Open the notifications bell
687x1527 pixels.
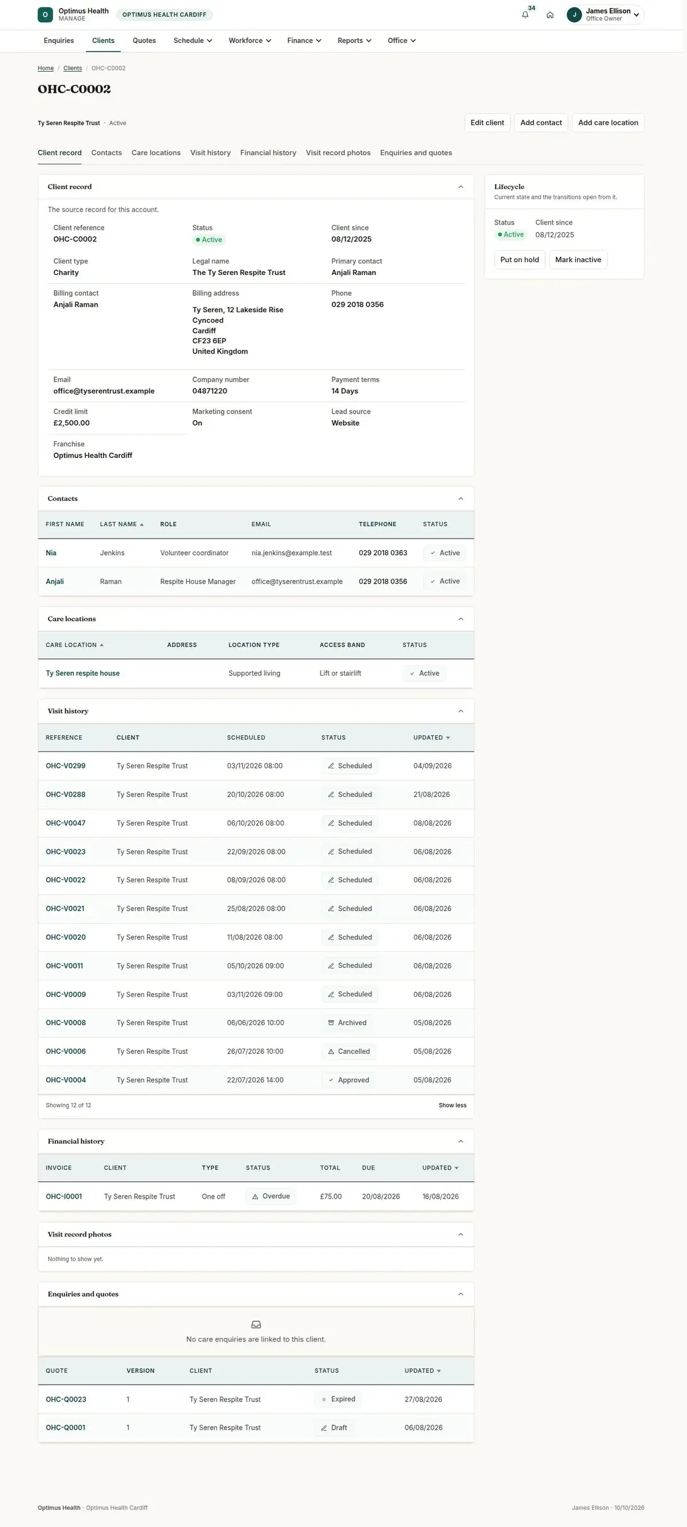coord(526,15)
